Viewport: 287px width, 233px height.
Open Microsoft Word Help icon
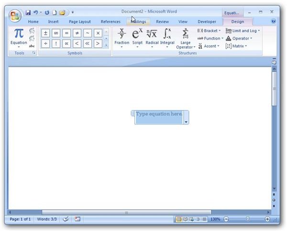(273, 21)
